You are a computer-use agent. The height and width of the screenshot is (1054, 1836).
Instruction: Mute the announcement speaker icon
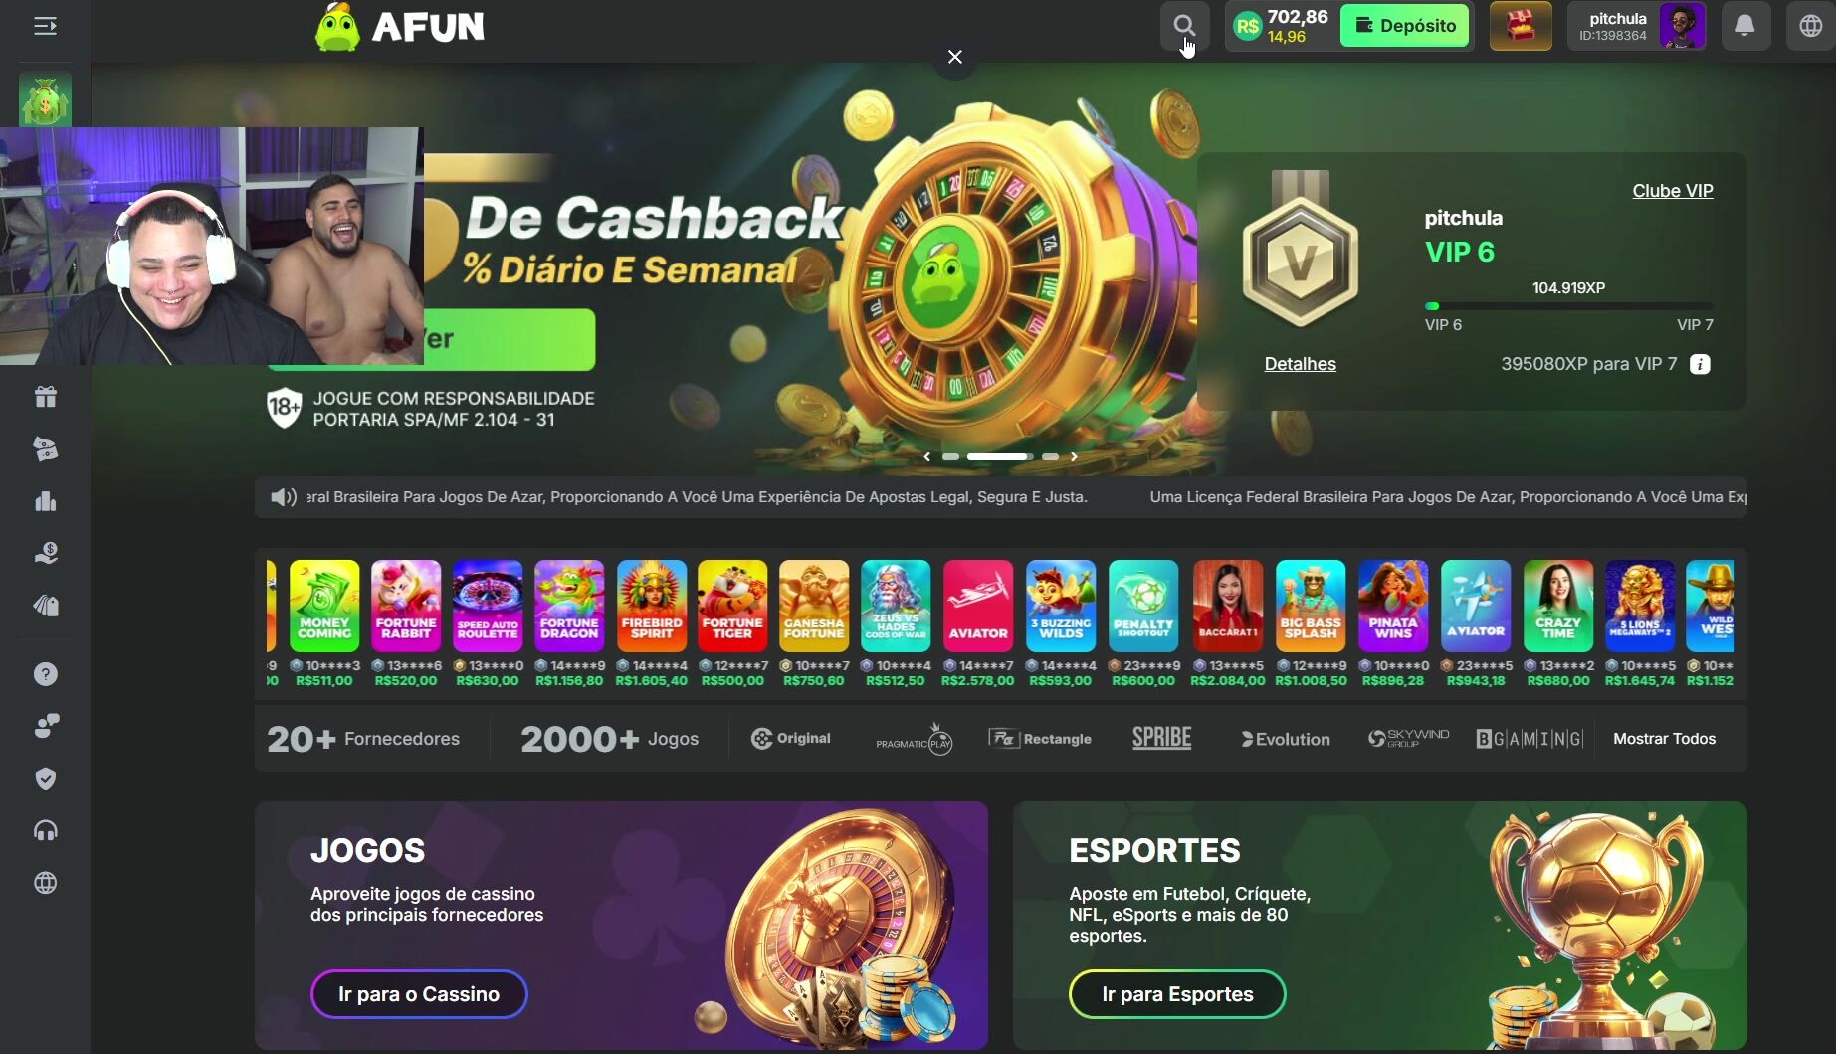(x=284, y=497)
